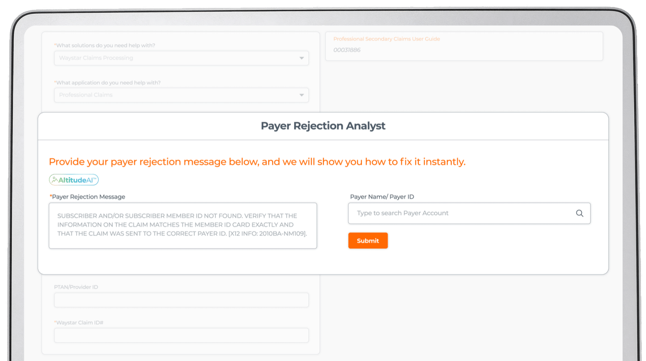Click the AltitudeAI logo badge
This screenshot has height=361, width=646.
(x=74, y=179)
